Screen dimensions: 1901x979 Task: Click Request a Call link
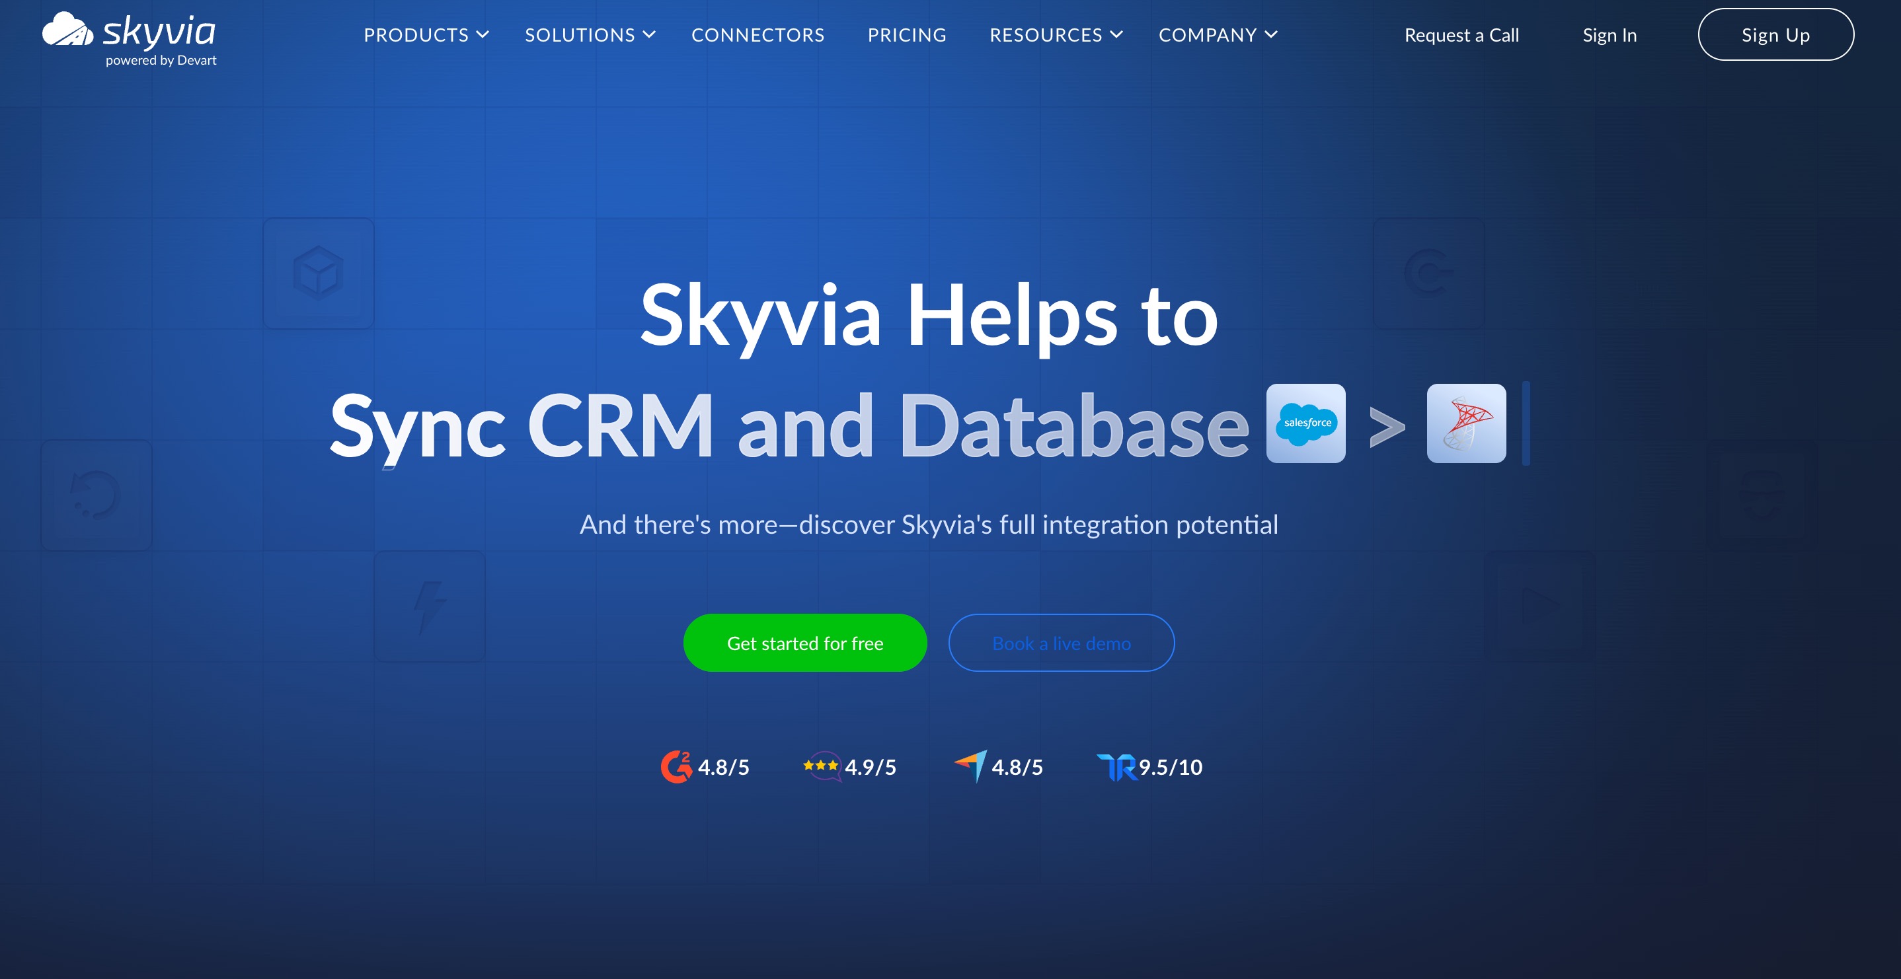[1461, 36]
